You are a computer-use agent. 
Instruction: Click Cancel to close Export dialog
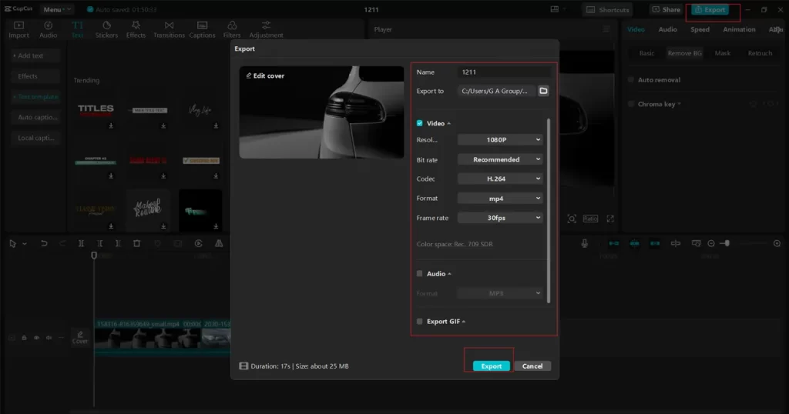tap(532, 366)
